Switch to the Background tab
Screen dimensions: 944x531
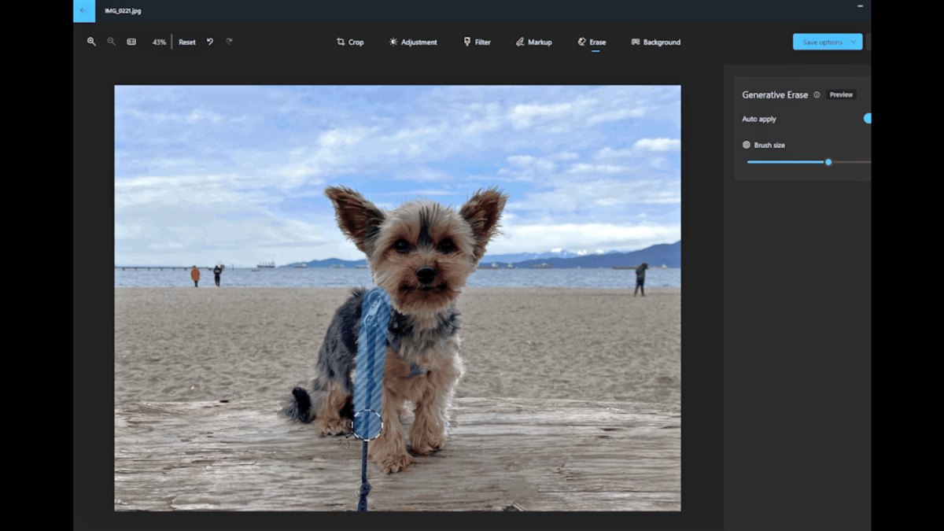point(655,42)
